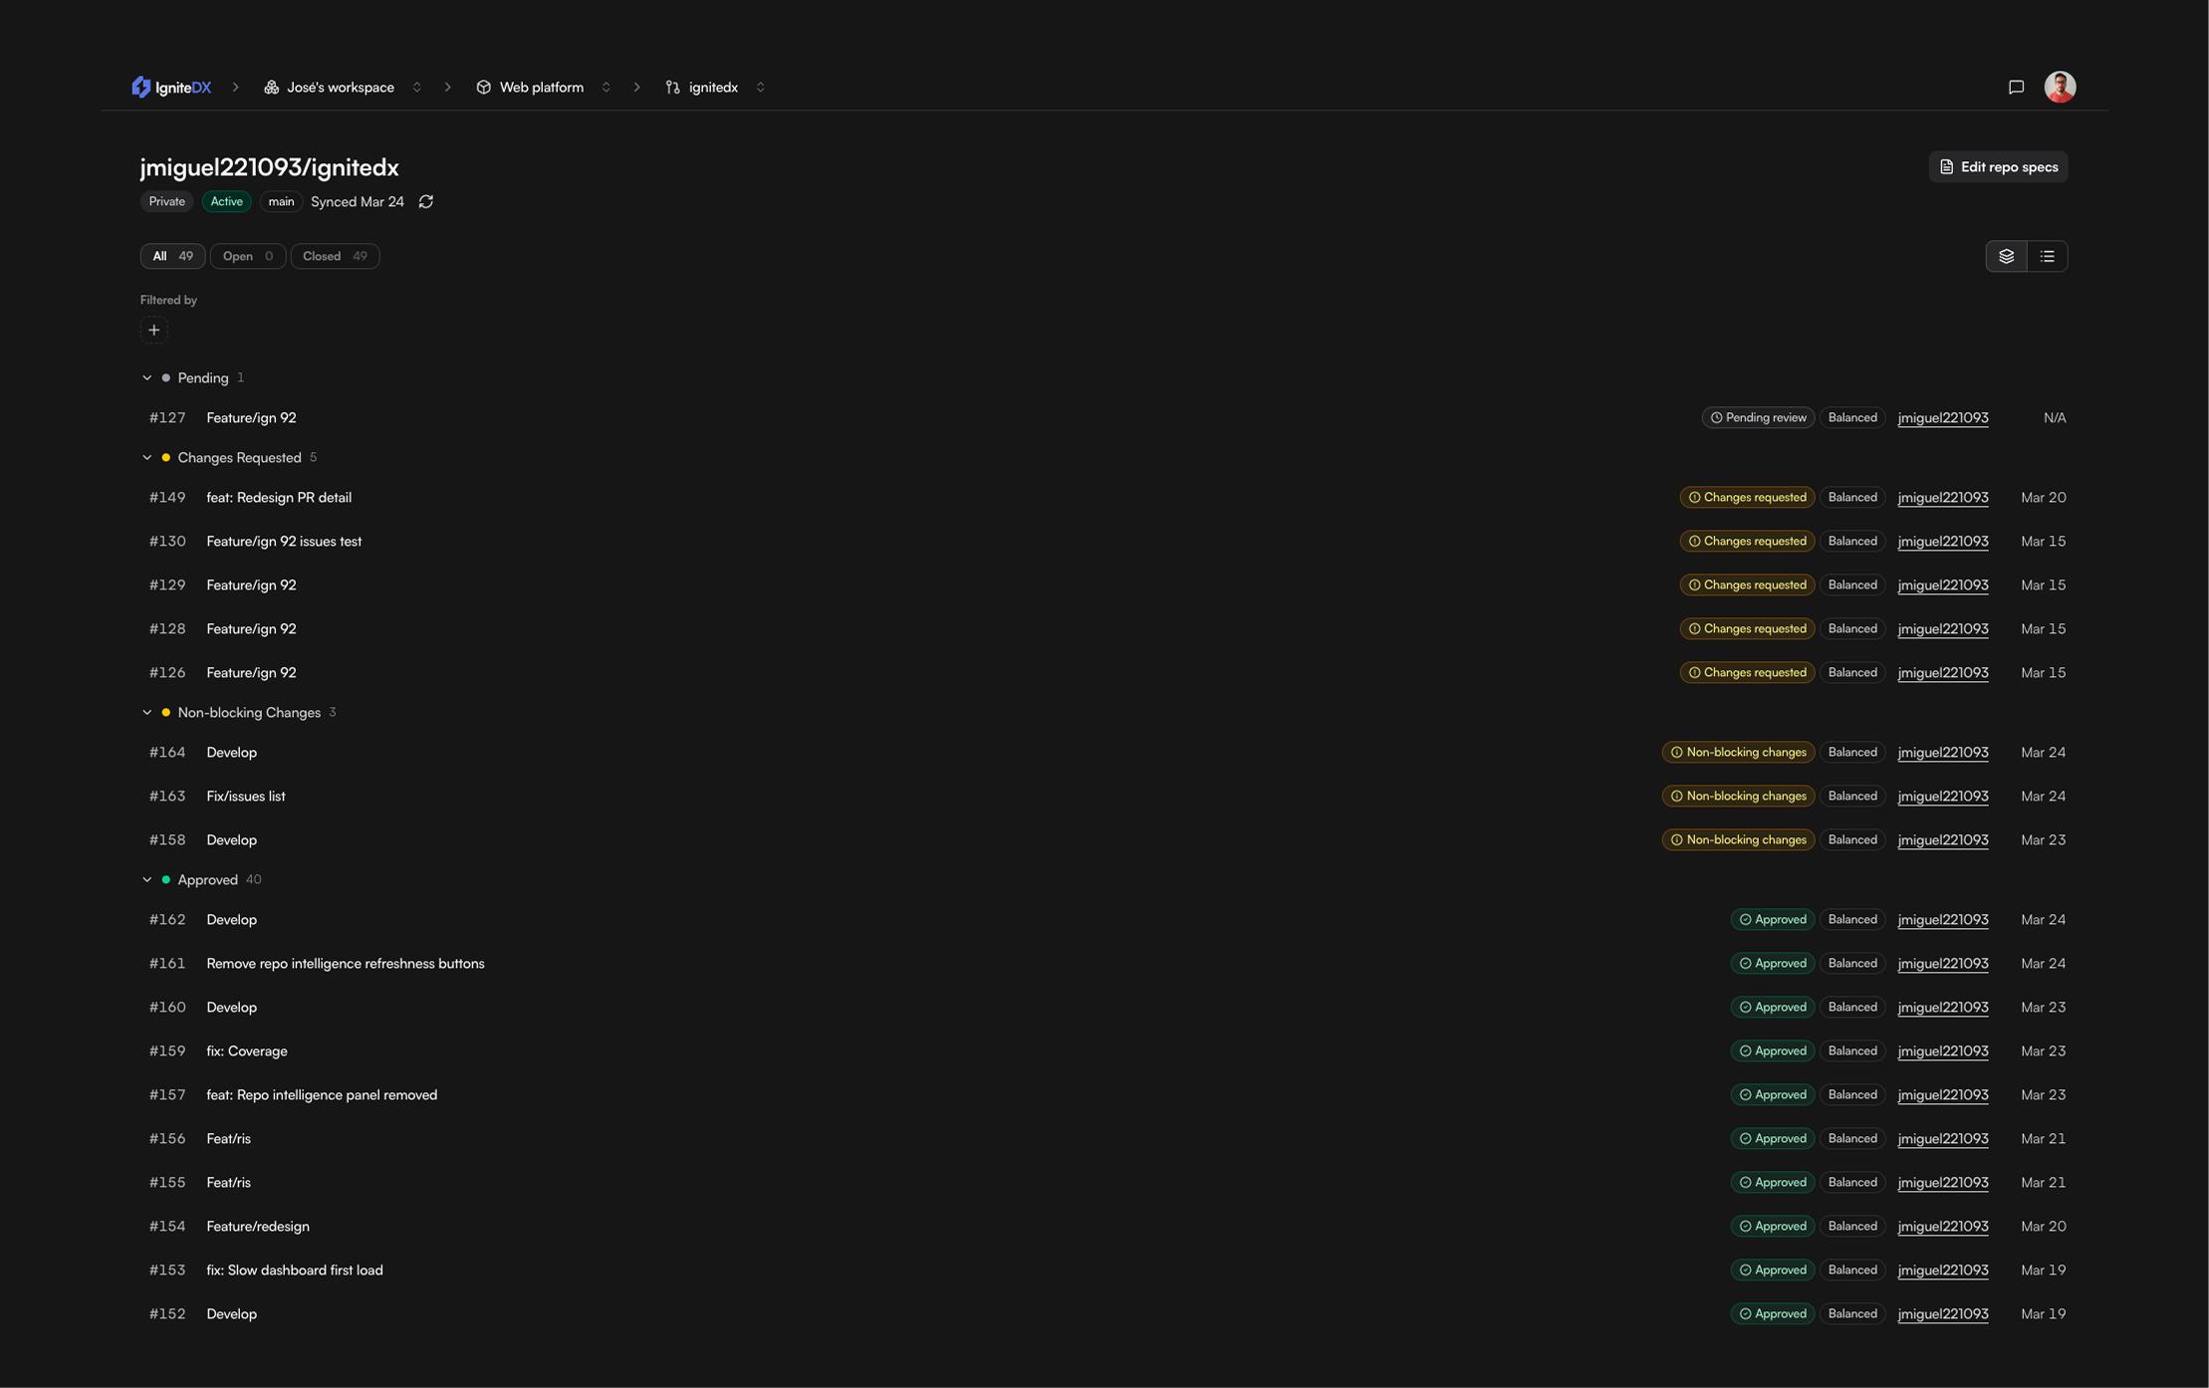Image resolution: width=2209 pixels, height=1388 pixels.
Task: Open ignitedx repo switcher dropdown
Action: [x=760, y=88]
